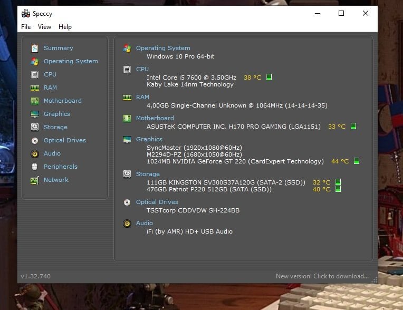Click the TSSTcorp CDDVDW SH-224BB entry
This screenshot has height=310, width=403.
point(193,210)
